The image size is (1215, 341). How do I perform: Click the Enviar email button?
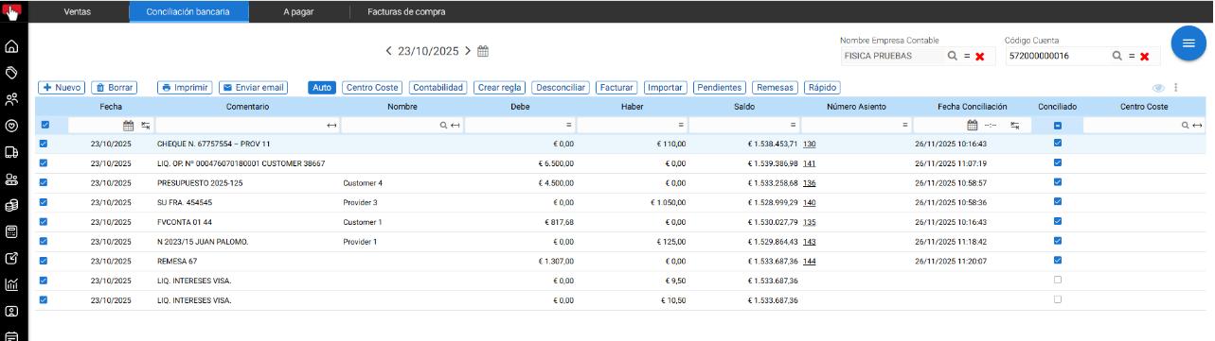(x=253, y=88)
